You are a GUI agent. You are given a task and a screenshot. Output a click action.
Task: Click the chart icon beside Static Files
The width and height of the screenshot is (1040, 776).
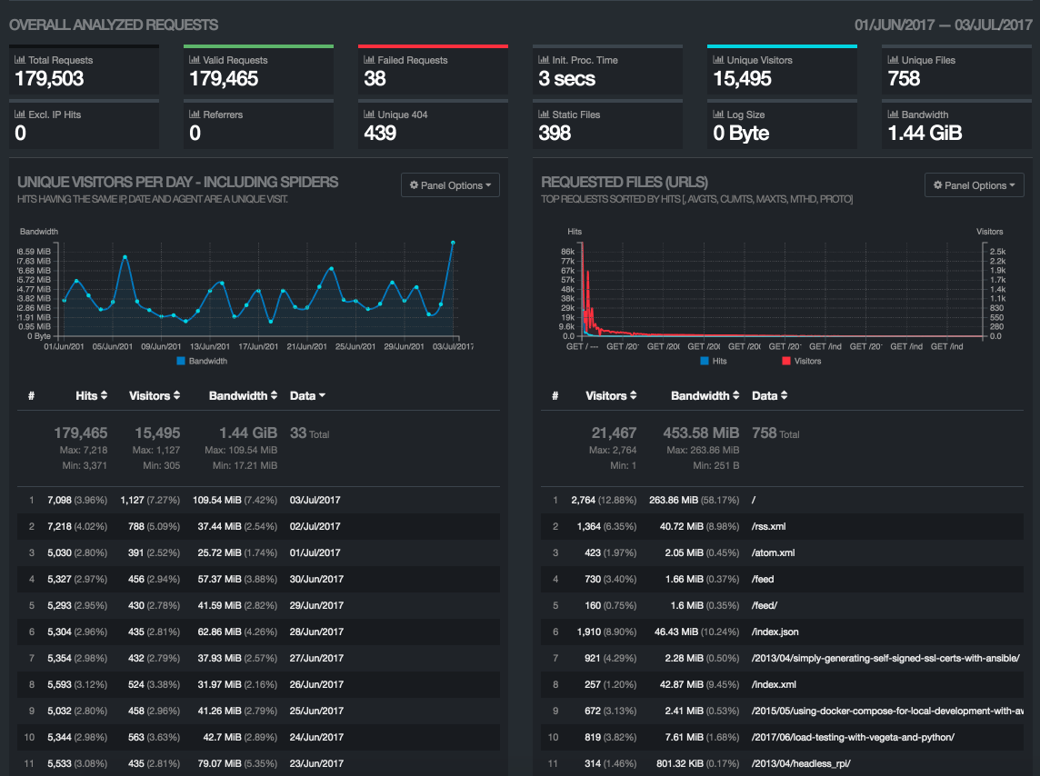coord(543,114)
